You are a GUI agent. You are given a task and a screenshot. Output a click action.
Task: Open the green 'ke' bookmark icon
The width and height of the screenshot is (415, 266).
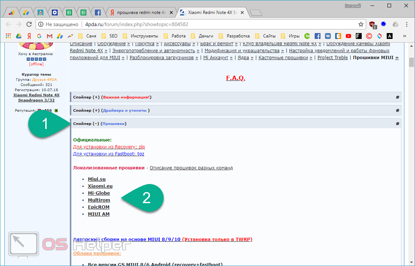pos(307,36)
